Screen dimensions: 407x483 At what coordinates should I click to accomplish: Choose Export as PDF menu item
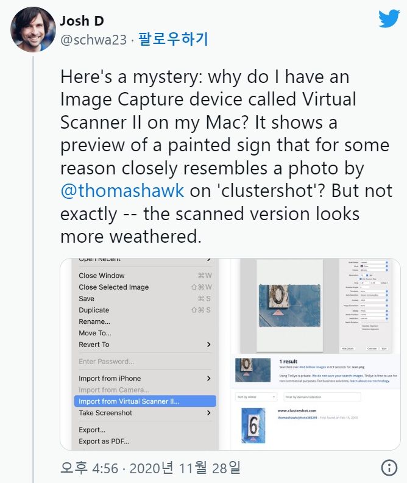[104, 442]
